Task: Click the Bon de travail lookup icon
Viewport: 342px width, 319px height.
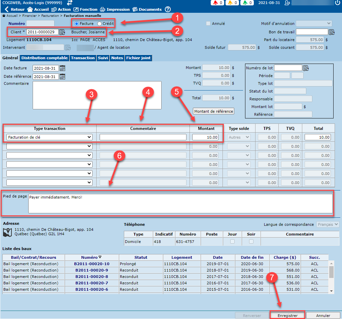Action: 332,32
